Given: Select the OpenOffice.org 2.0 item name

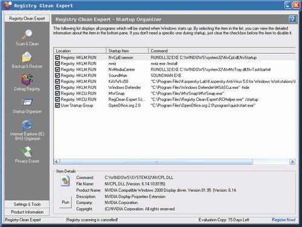Looking at the screenshot, I should coord(124,105).
